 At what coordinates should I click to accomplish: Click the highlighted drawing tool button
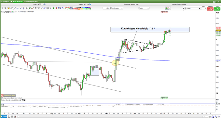click(72, 8)
